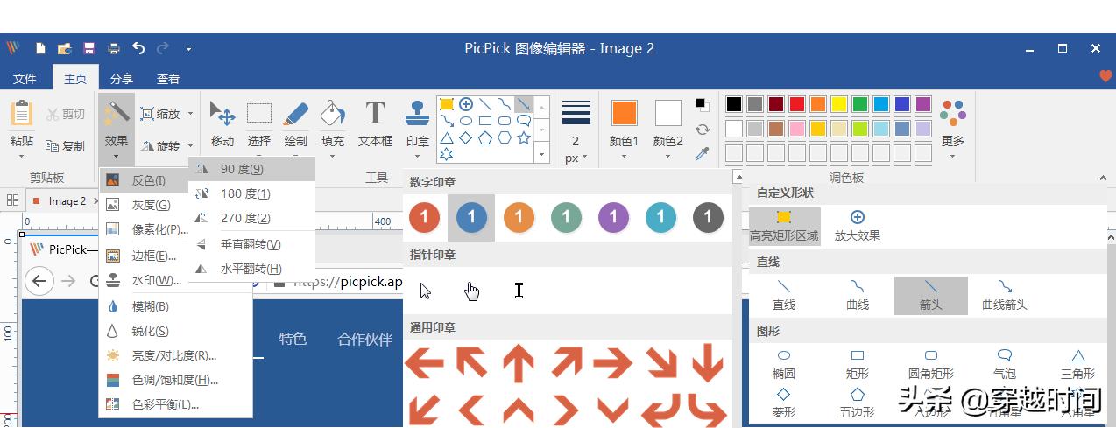The image size is (1116, 428).
Task: Select 曲线箭头 curved arrow option
Action: (1005, 295)
